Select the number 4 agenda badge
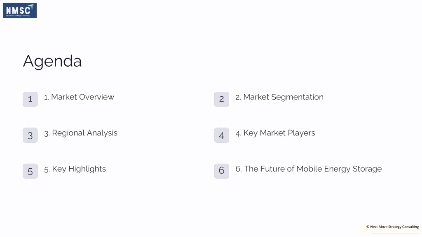This screenshot has height=237, width=422. [221, 135]
